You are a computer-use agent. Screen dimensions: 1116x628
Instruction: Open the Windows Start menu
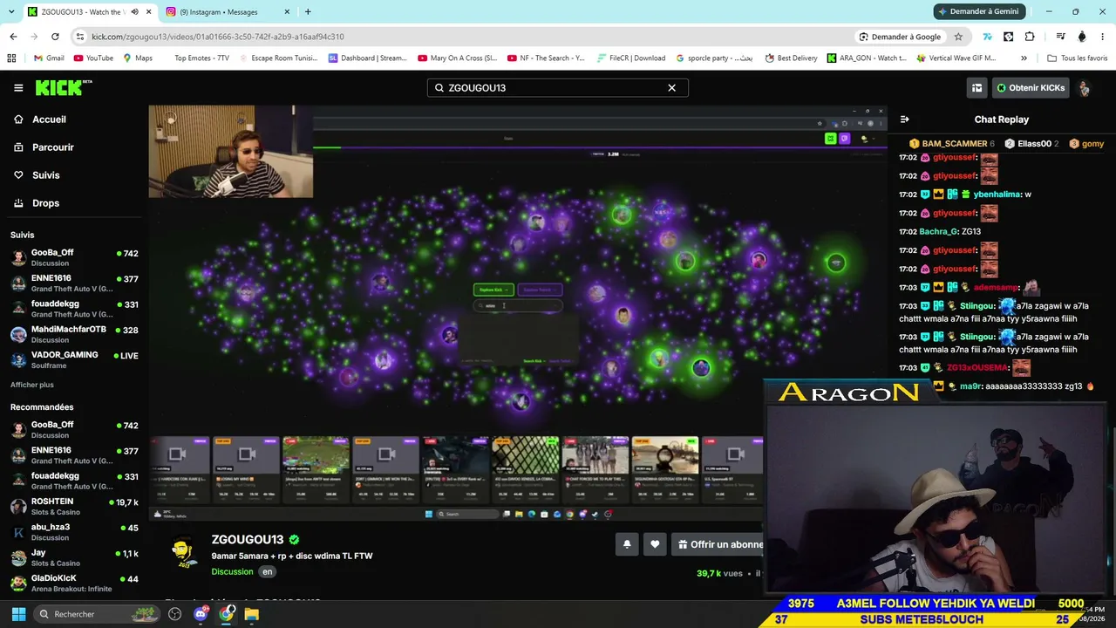18,614
